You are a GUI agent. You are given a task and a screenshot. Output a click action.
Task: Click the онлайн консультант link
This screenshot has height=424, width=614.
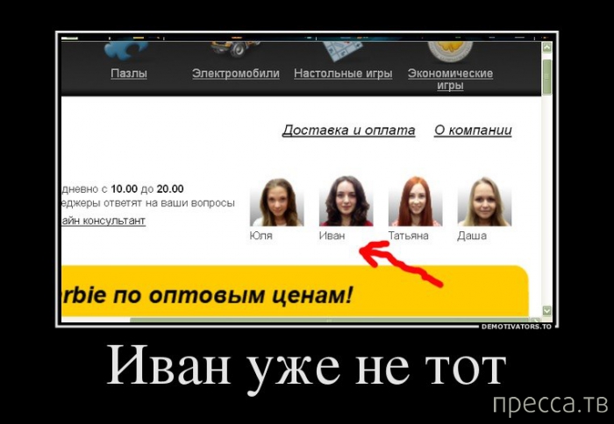coord(104,221)
